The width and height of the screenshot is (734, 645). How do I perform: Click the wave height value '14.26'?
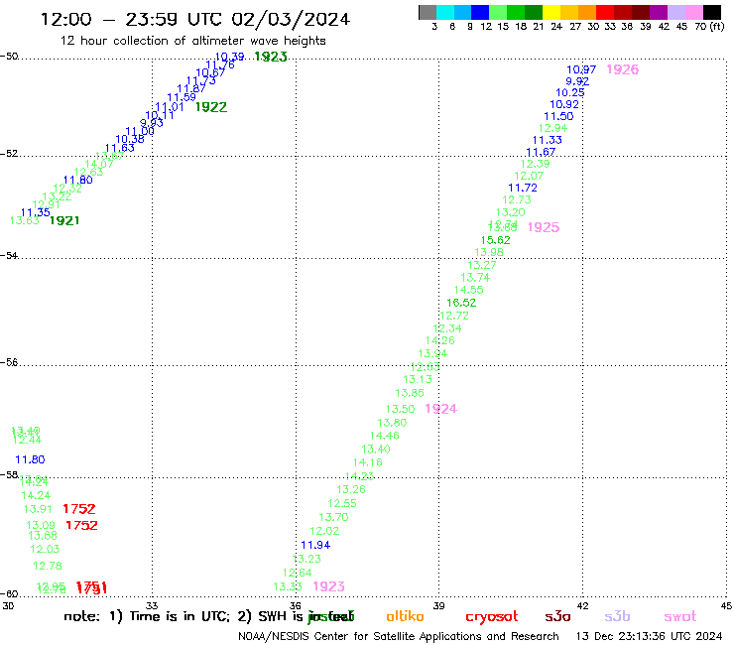[440, 340]
